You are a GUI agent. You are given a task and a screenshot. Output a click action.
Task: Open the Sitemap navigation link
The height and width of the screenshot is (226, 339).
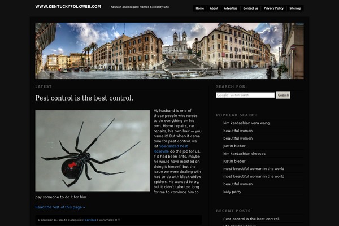click(x=295, y=8)
